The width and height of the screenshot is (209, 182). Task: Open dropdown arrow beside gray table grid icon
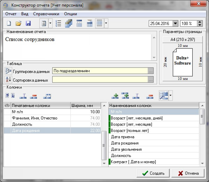click(x=106, y=23)
